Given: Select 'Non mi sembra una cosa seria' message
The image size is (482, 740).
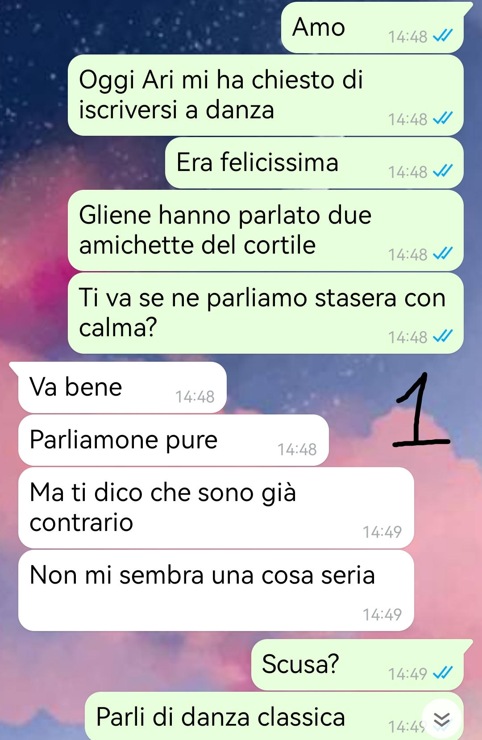Looking at the screenshot, I should 216,590.
